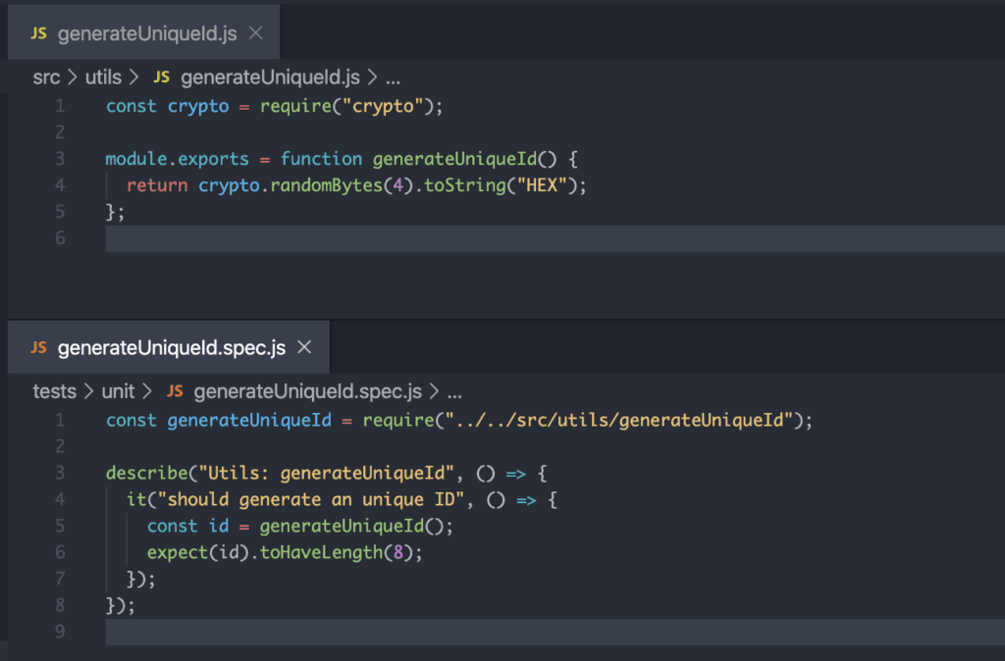Viewport: 1005px width, 661px height.
Task: Click the JS icon in the spec file breadcrumb
Action: click(x=176, y=390)
